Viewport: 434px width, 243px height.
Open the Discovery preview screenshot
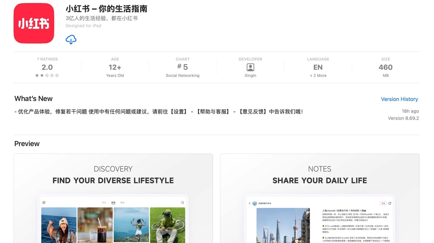(113, 198)
